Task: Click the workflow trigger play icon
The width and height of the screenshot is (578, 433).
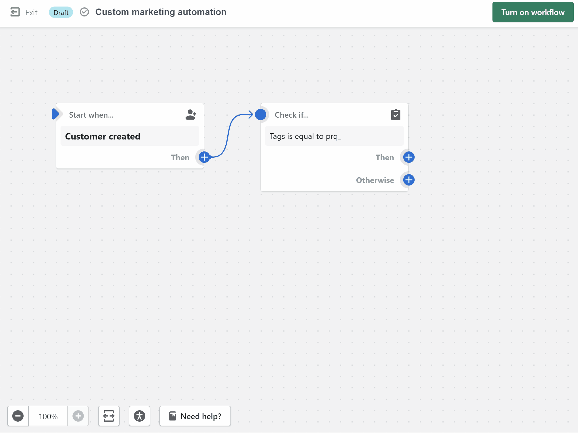Action: [x=55, y=115]
